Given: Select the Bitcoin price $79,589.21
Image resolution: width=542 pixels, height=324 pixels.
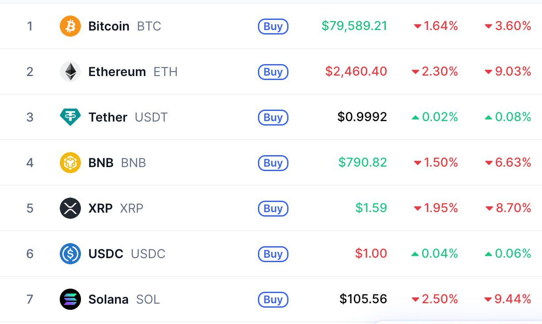Looking at the screenshot, I should coord(354,26).
